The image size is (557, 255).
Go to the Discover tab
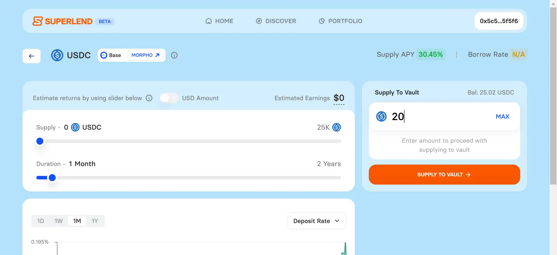tap(276, 21)
